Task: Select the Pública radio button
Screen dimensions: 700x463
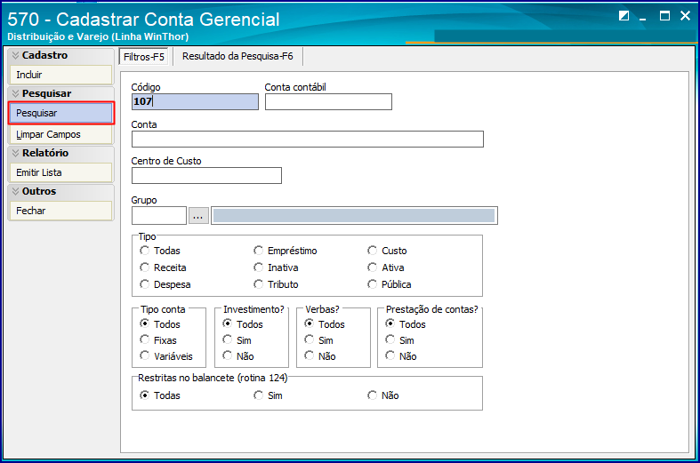Action: 390,284
